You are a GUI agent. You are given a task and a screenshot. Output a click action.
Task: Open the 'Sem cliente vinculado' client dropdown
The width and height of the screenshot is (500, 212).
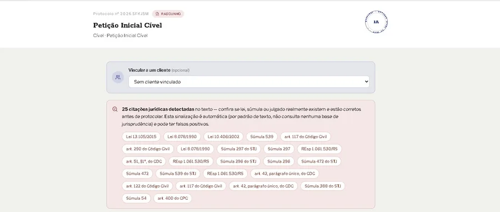pyautogui.click(x=249, y=82)
